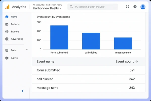Select the form submitted table row name
This screenshot has width=151, height=101.
(x=48, y=70)
